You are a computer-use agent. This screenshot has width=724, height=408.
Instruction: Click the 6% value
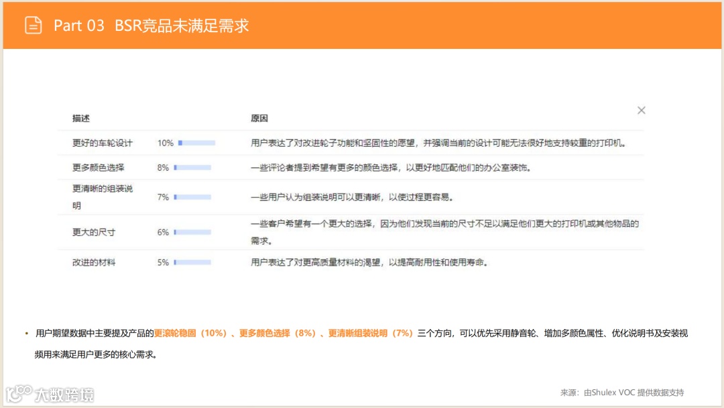click(163, 232)
